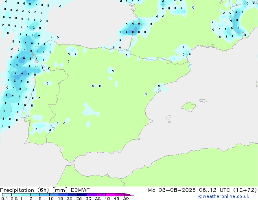Click the 20–25 mm dark blue swatch

[73, 195]
